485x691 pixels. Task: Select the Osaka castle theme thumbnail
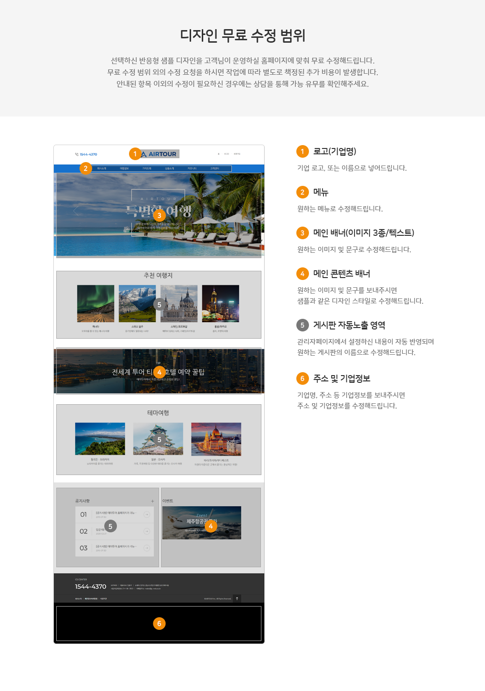[158, 439]
